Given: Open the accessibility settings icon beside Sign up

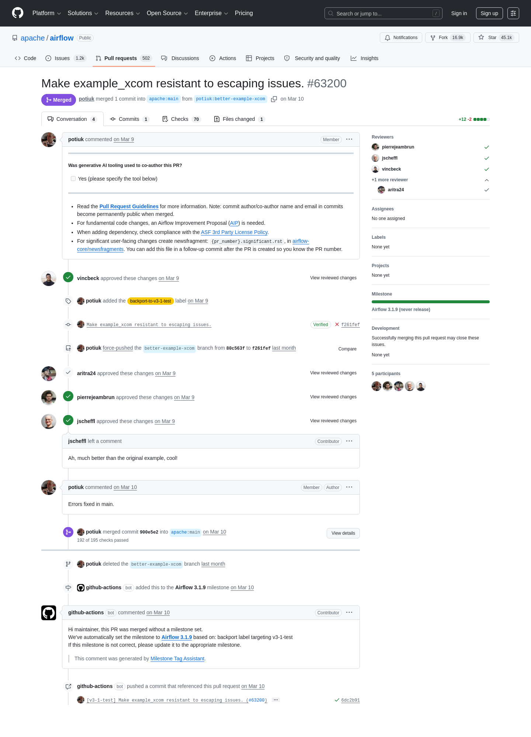Looking at the screenshot, I should click(x=513, y=13).
